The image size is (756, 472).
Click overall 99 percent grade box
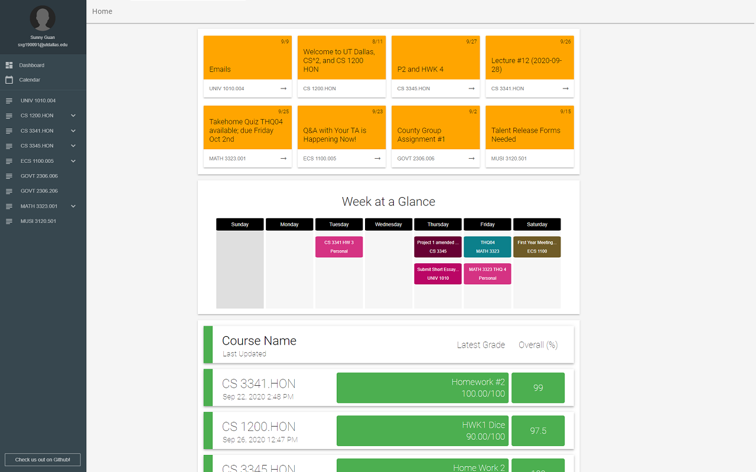538,388
